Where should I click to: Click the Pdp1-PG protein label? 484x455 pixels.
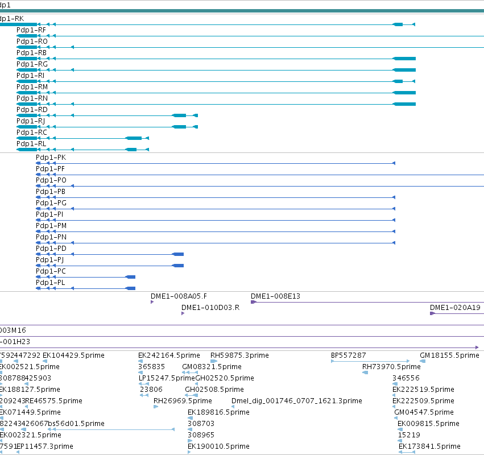tap(51, 203)
